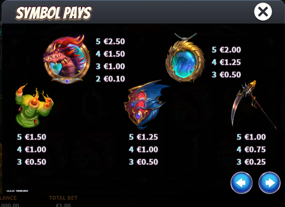
Task: Click the shield 5x €1.25 payout
Action: click(x=143, y=137)
